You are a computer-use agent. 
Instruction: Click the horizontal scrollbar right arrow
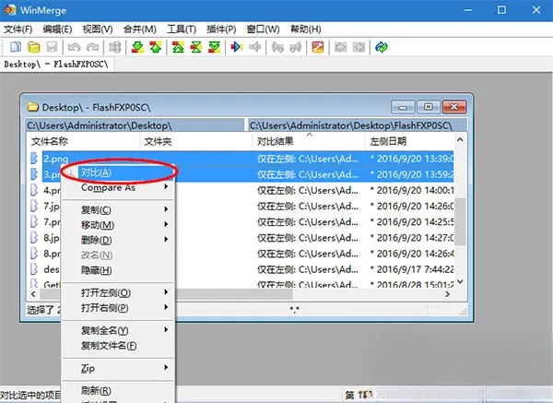click(448, 293)
